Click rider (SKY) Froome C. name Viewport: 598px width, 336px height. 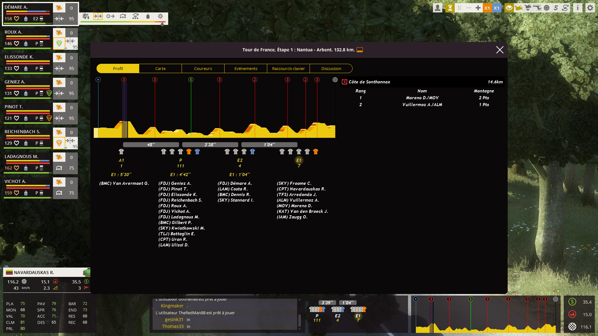coord(294,183)
